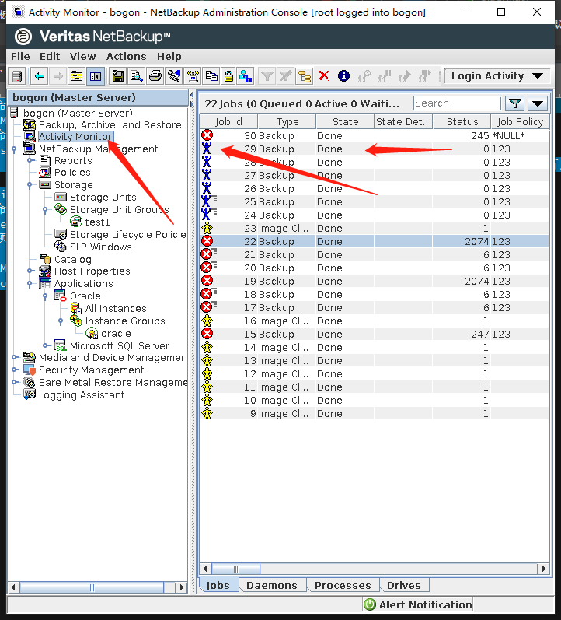Click the printer toolbar icon

point(155,76)
